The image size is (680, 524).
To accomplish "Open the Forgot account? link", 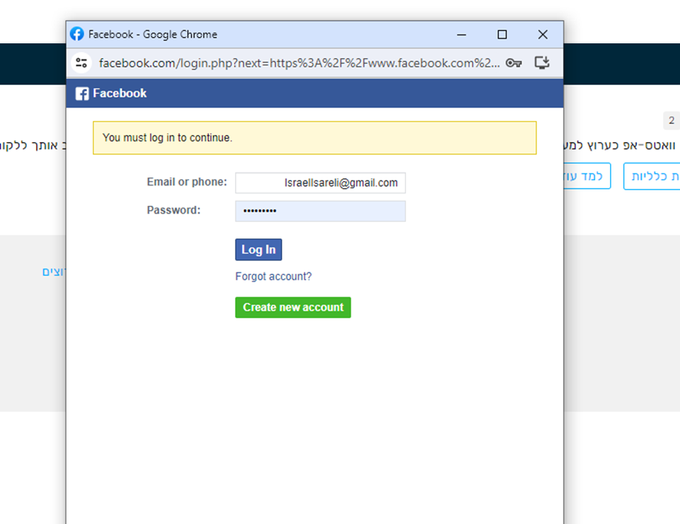I will [273, 276].
